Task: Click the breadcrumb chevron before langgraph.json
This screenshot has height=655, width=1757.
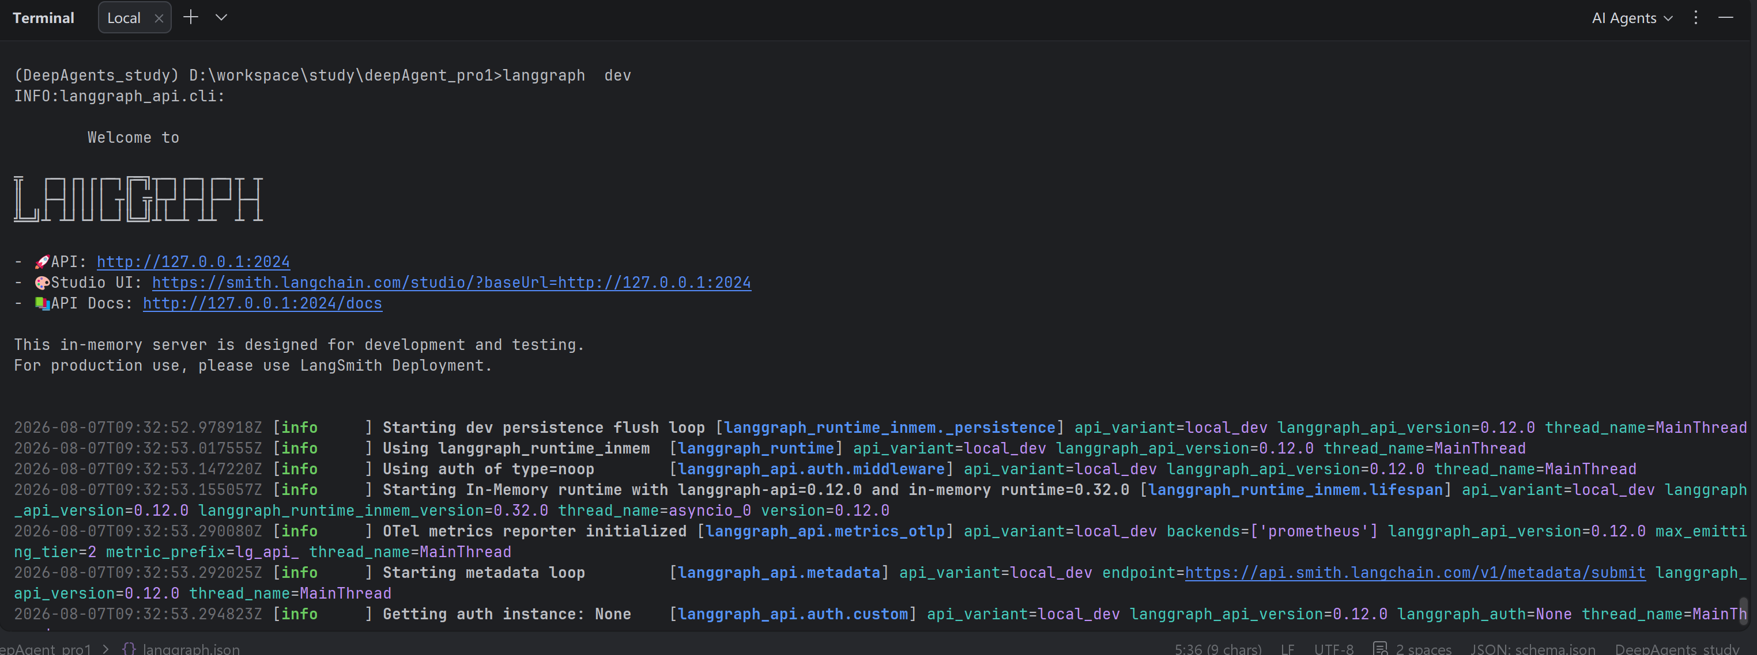Action: coord(107,649)
